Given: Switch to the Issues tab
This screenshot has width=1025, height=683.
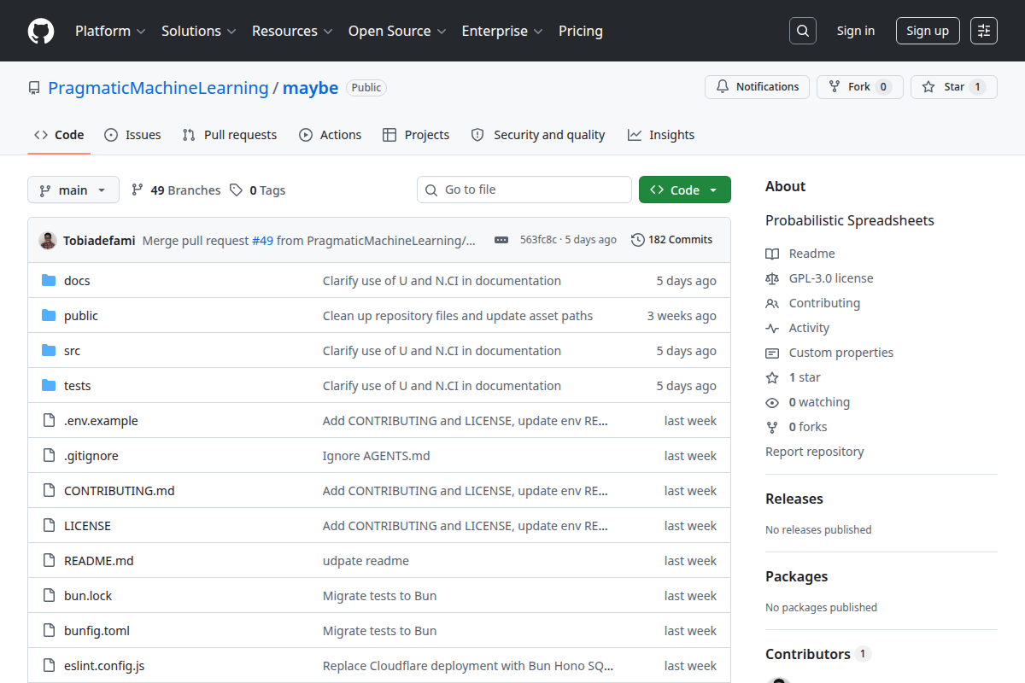Looking at the screenshot, I should [132, 135].
